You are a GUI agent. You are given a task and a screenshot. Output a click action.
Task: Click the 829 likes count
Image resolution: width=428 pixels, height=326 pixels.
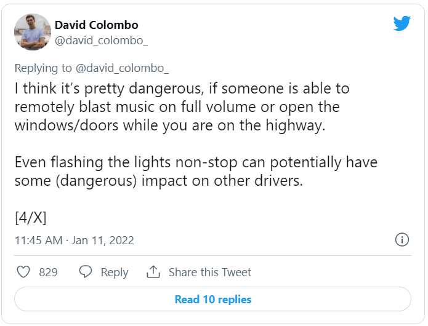[48, 272]
